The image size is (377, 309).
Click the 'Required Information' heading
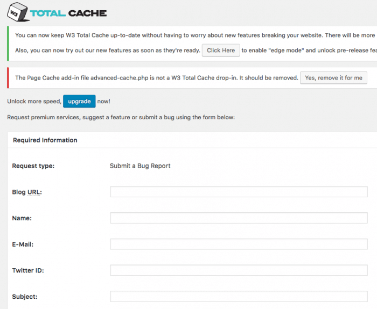pyautogui.click(x=45, y=140)
